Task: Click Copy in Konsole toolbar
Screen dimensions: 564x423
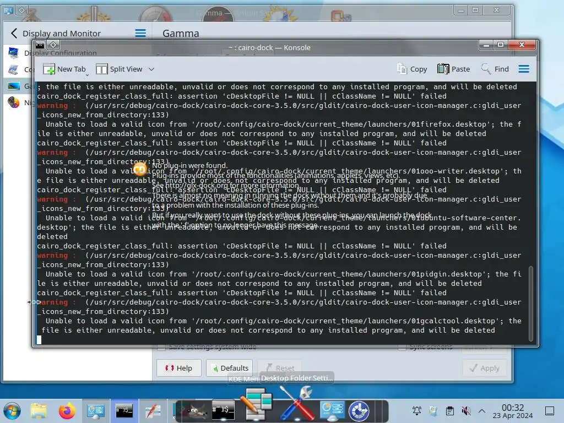Action: (x=412, y=69)
